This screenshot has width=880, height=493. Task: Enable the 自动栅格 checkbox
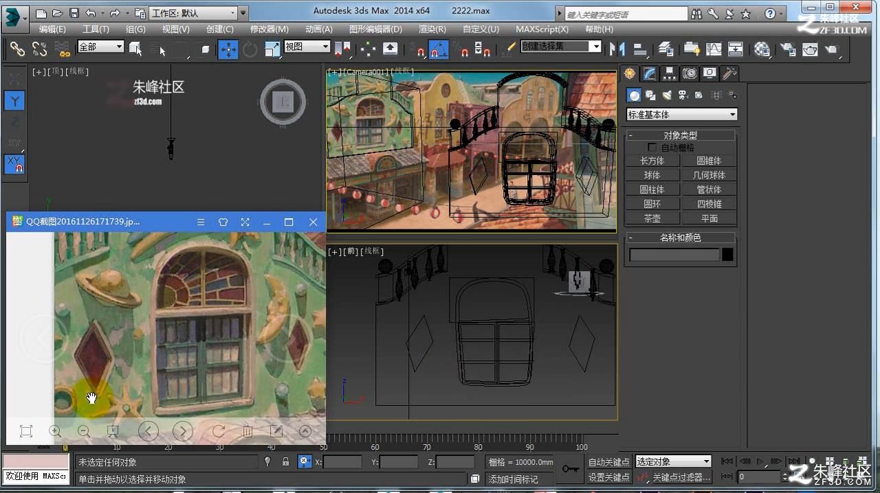pos(652,148)
